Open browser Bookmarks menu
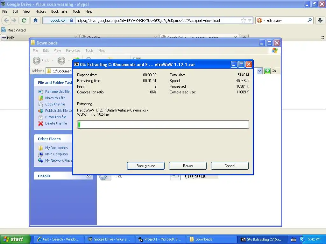 (x=60, y=11)
